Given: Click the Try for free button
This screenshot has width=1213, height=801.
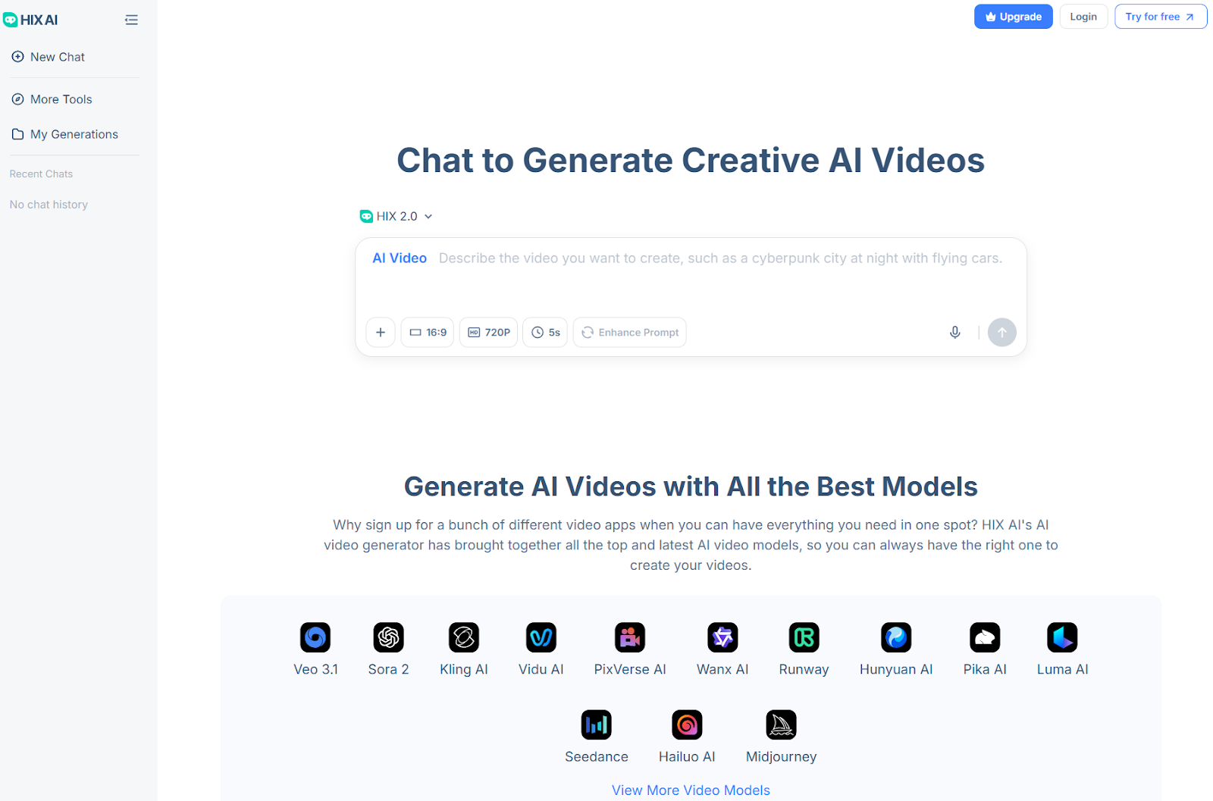Looking at the screenshot, I should pos(1160,16).
